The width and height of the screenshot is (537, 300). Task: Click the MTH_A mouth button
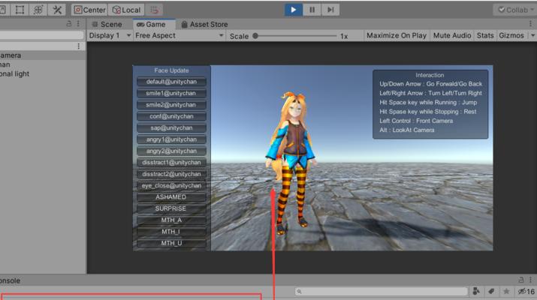(x=171, y=220)
